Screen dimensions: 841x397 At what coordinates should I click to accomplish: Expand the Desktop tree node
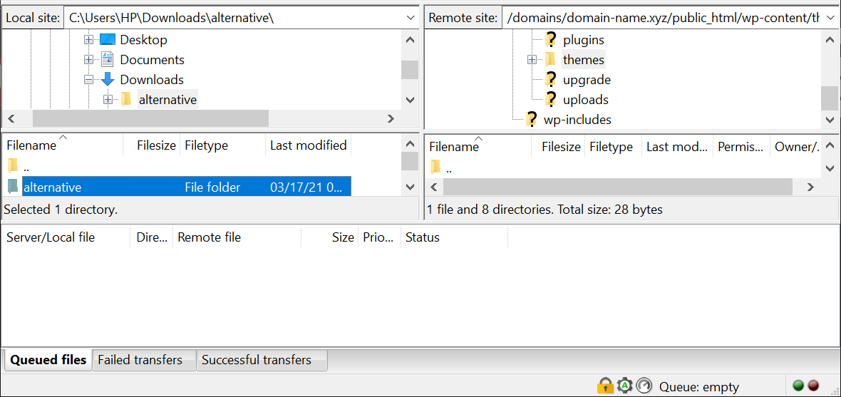[89, 40]
